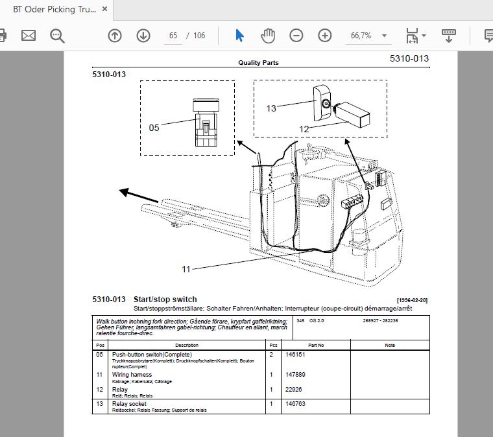Close the BT Oder Picking Tru... tab

(x=104, y=9)
